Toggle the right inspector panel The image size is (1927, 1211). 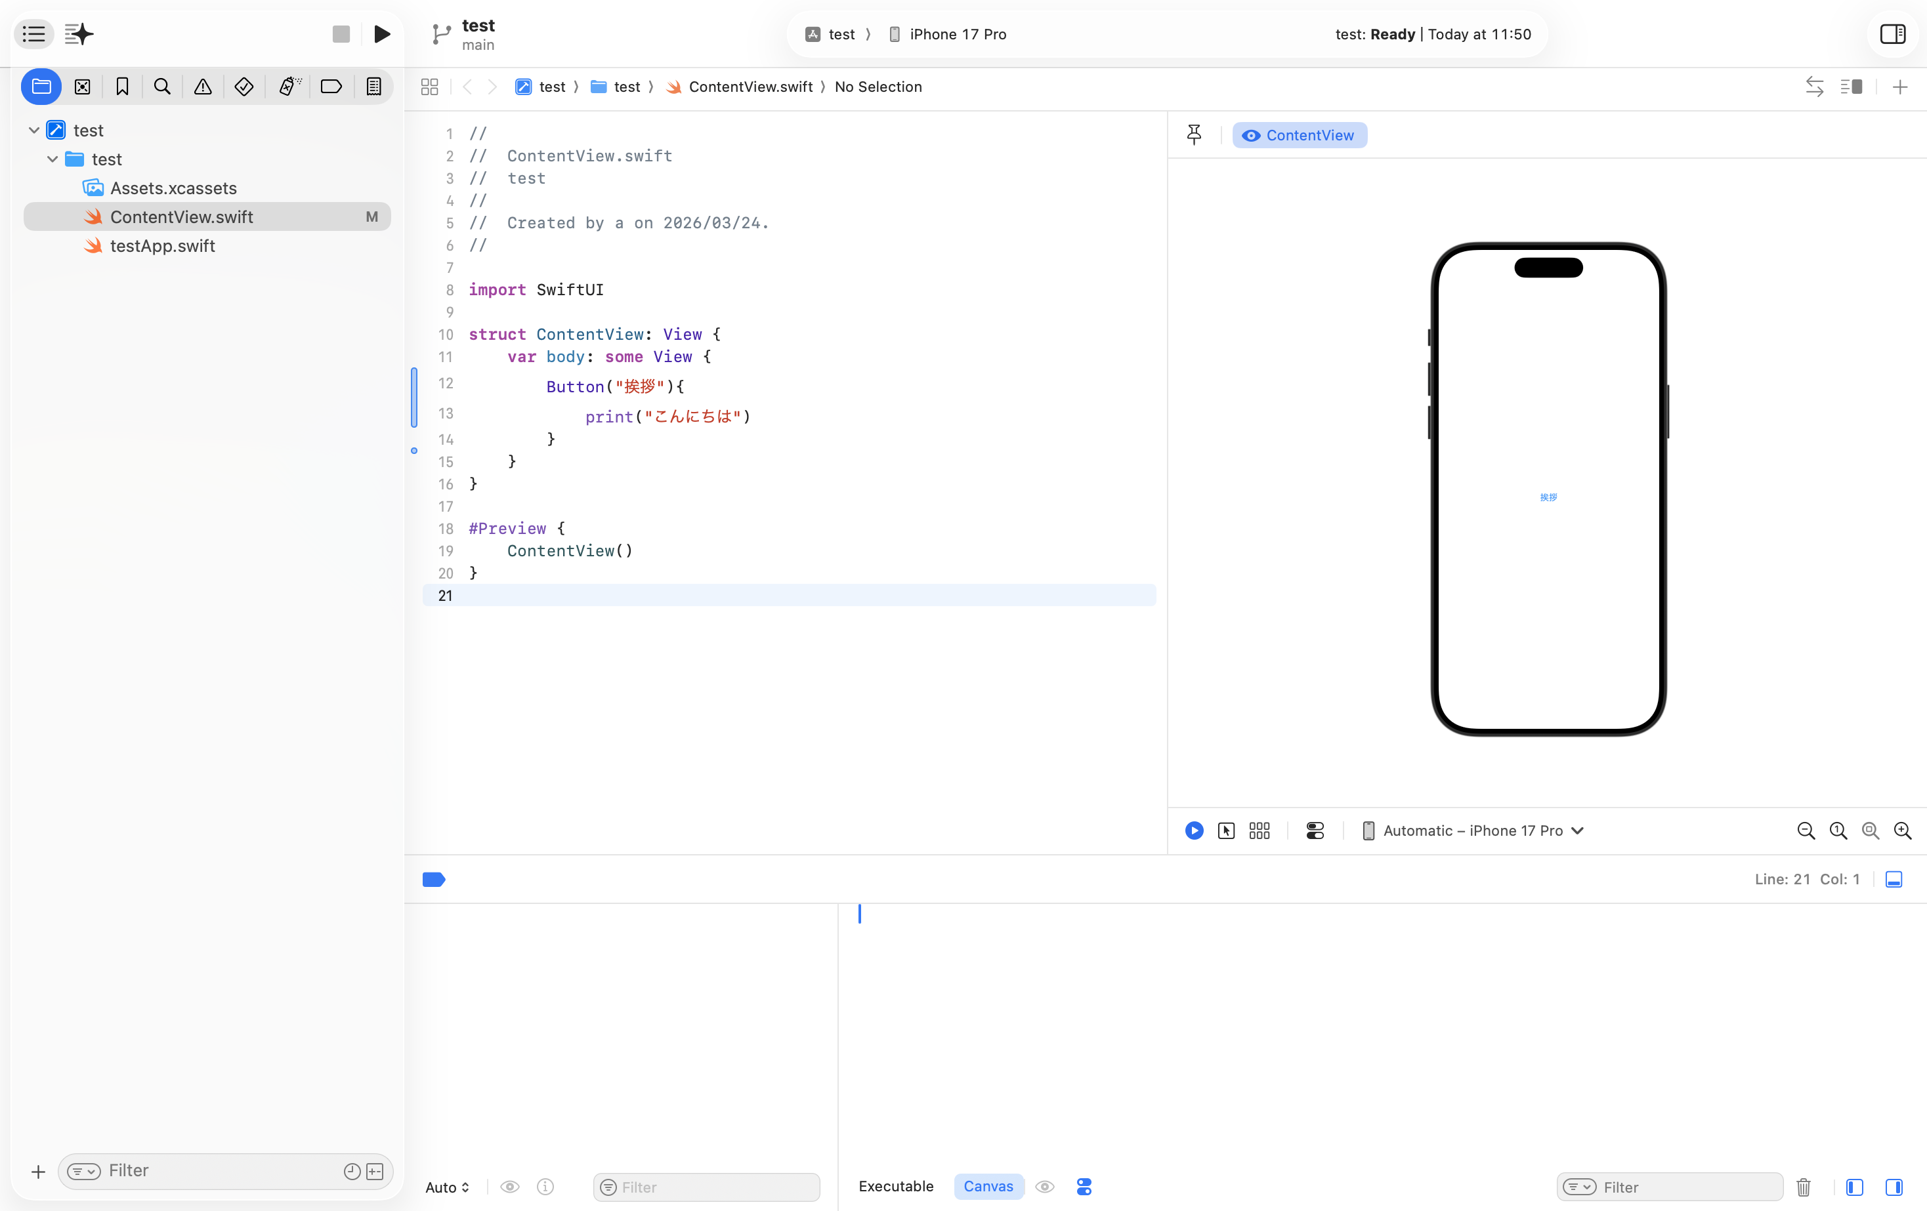click(x=1893, y=33)
